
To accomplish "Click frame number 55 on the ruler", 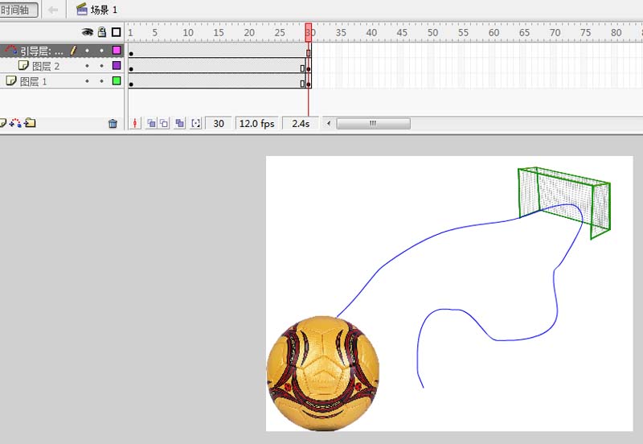I will 464,32.
